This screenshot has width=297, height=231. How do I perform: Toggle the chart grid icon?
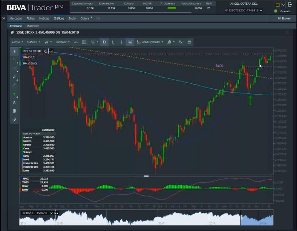[84, 42]
